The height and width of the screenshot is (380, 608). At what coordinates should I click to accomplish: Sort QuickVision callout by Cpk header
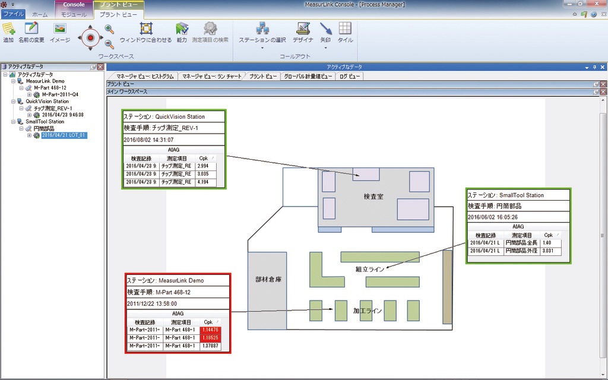point(205,158)
